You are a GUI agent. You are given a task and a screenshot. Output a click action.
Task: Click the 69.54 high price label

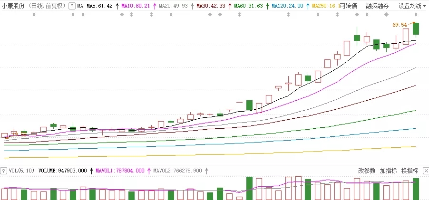(400, 25)
